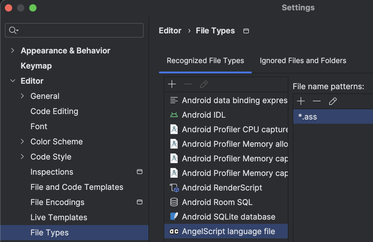Viewport: 373px width, 242px height.
Task: Add a new file name pattern
Action: coord(301,101)
